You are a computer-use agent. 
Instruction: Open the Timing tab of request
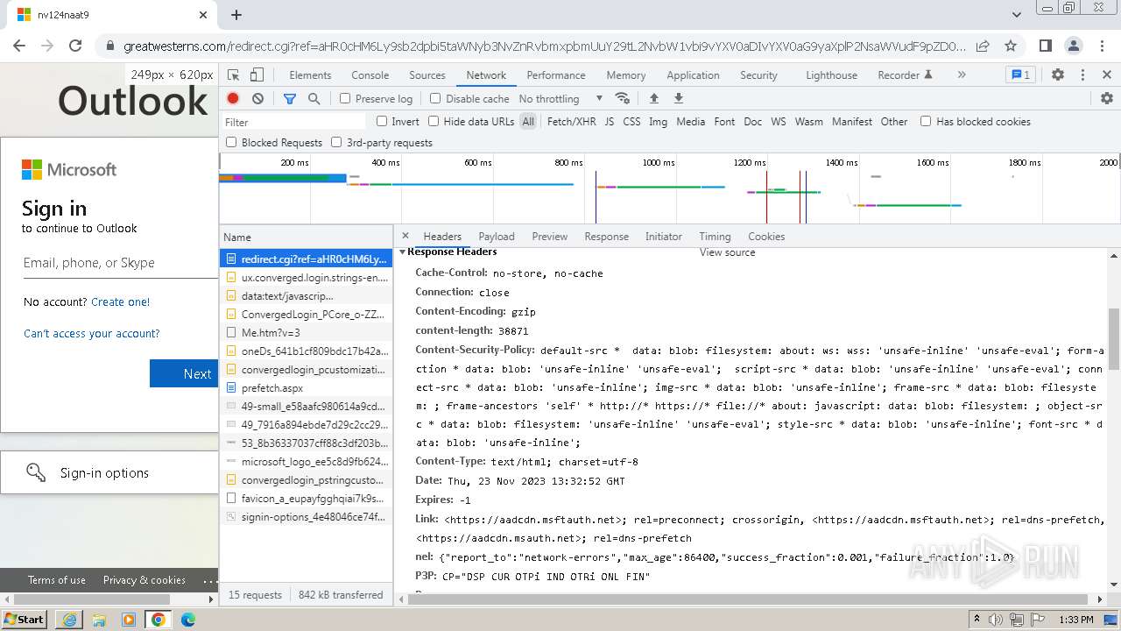click(x=715, y=237)
